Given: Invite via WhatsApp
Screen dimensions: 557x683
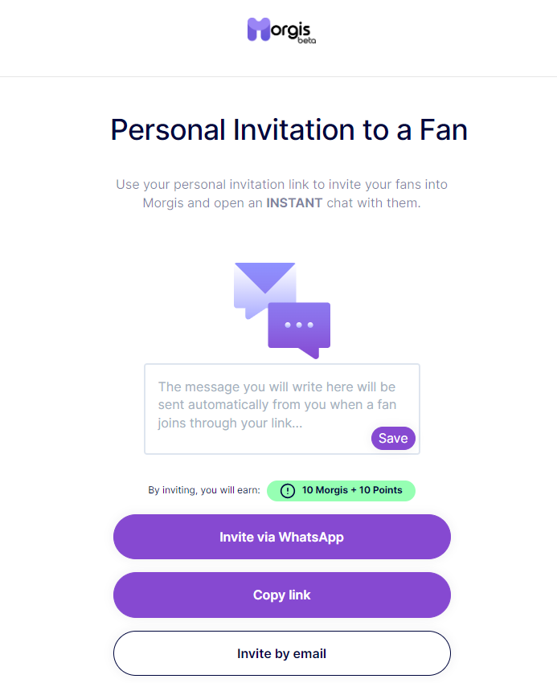Looking at the screenshot, I should point(282,537).
